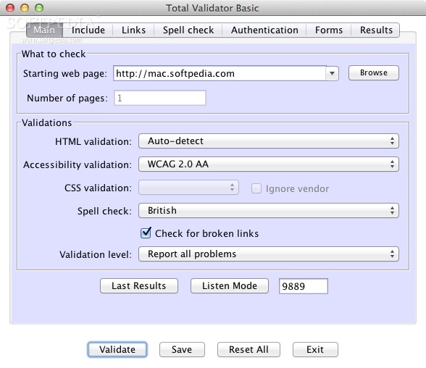Open the Spell check language dropdown
Image resolution: width=426 pixels, height=368 pixels.
tap(268, 211)
